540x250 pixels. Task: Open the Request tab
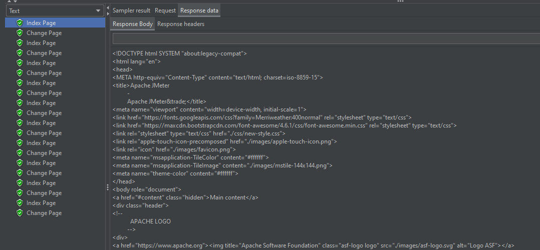point(165,10)
